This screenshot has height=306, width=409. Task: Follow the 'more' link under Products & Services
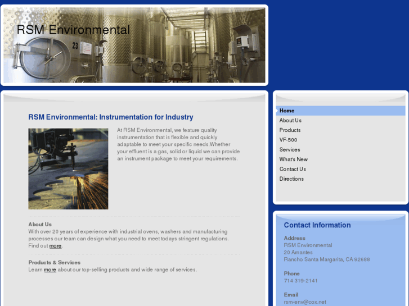click(50, 270)
